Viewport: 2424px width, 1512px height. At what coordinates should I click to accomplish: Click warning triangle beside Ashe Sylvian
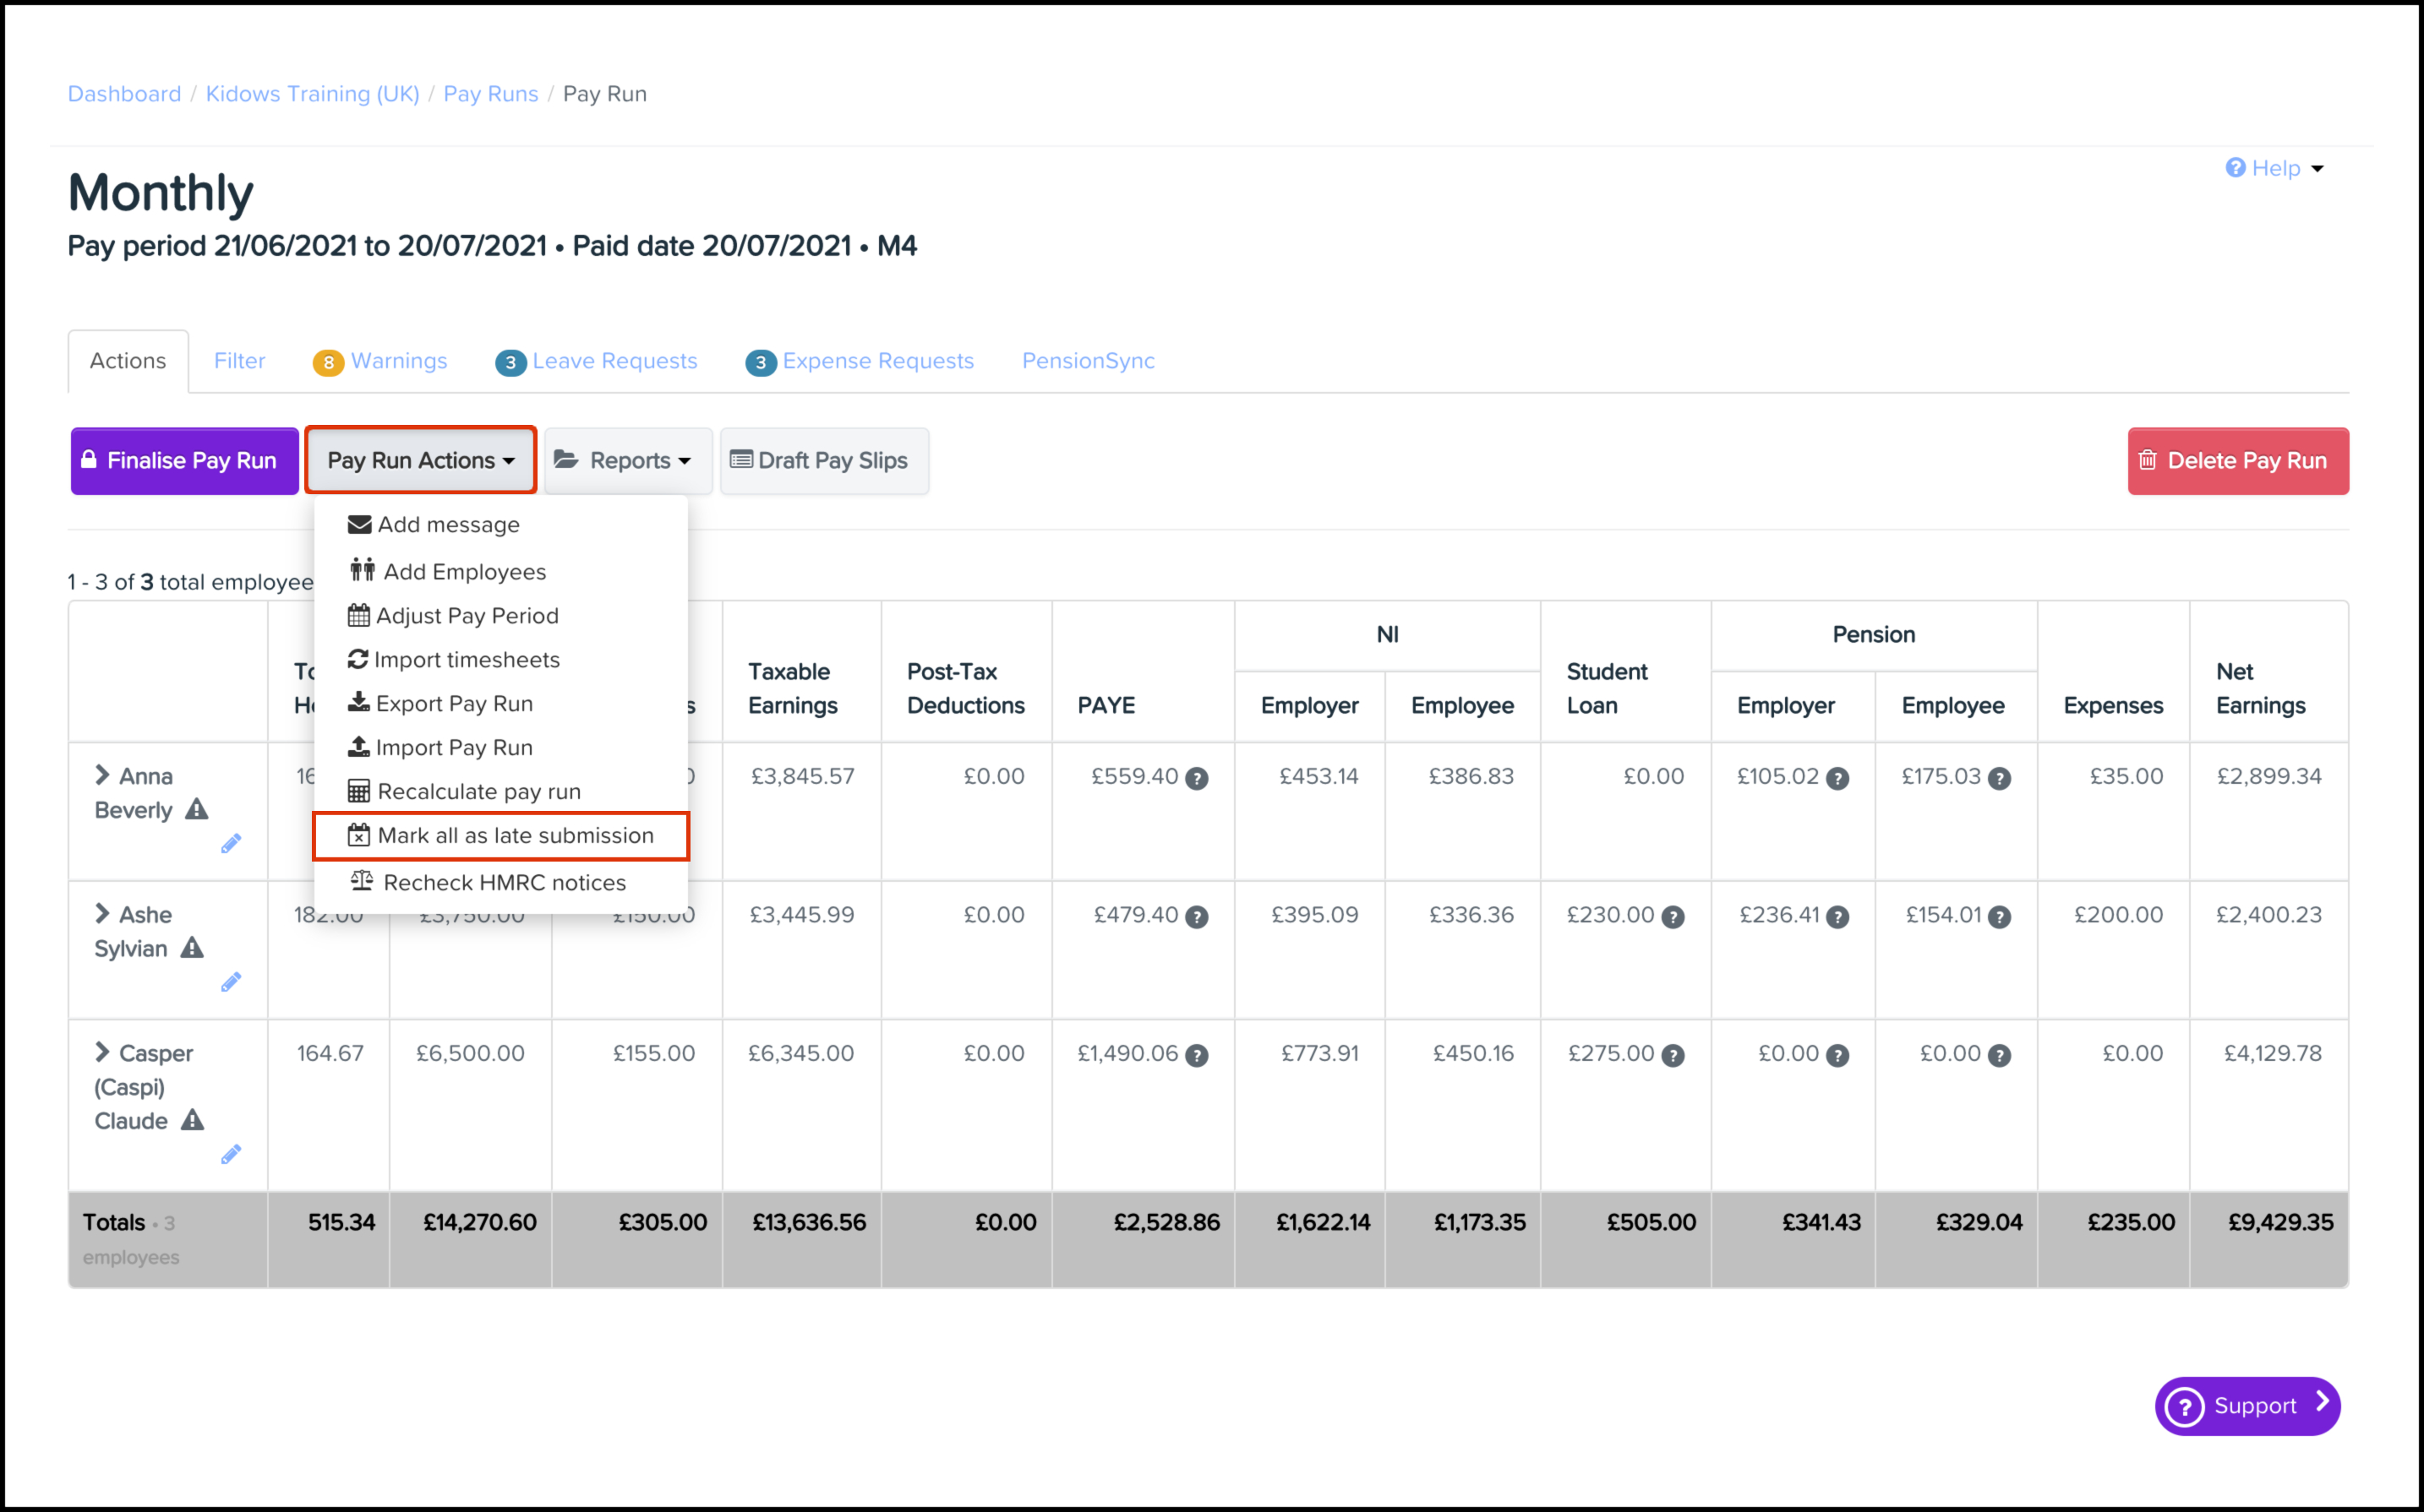pos(192,948)
